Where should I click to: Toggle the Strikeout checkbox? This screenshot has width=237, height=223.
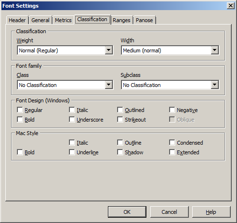[120, 120]
